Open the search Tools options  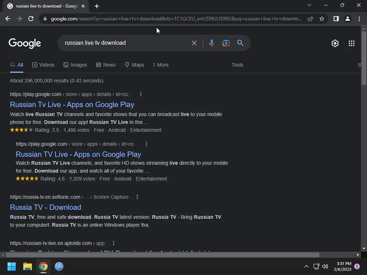tap(237, 65)
